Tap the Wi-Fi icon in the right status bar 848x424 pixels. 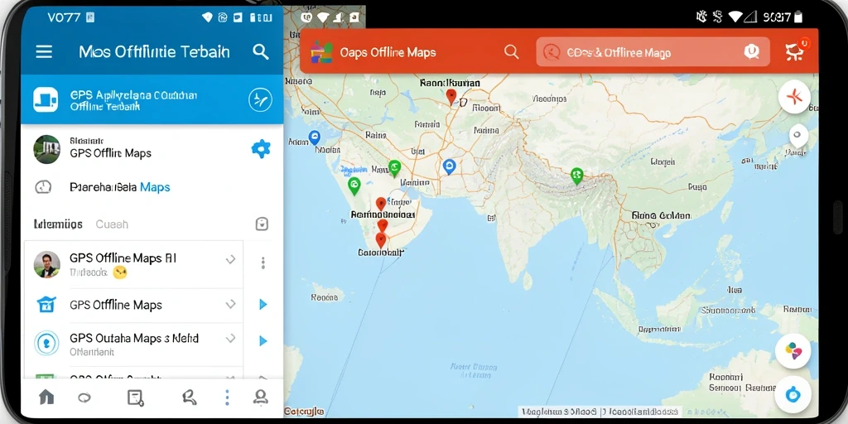tap(735, 17)
